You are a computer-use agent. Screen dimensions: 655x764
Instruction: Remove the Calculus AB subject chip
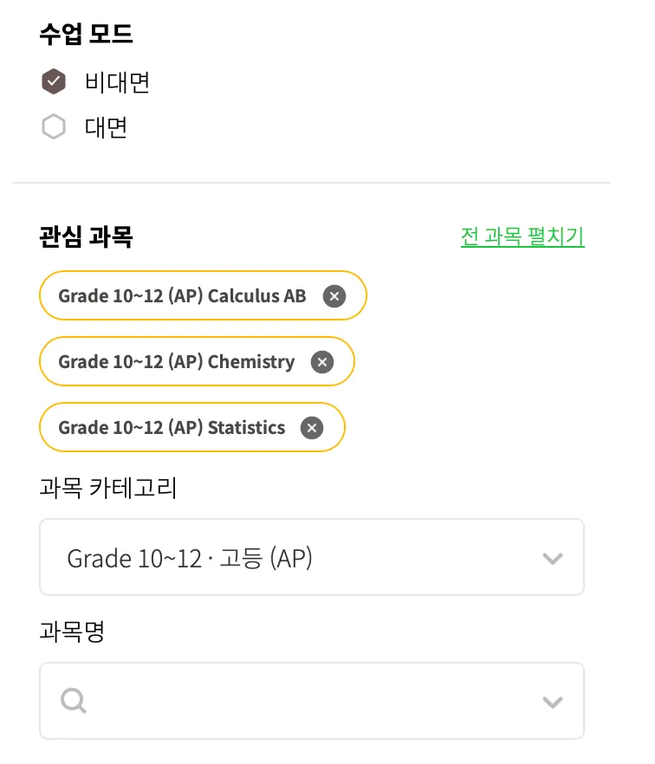coord(334,296)
